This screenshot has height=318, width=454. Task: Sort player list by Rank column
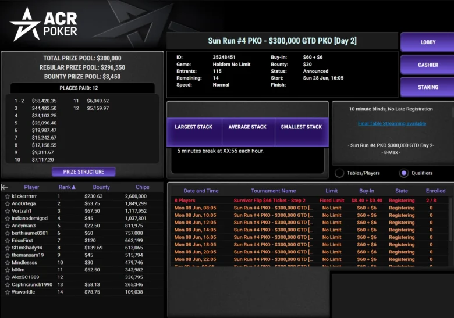(x=67, y=187)
